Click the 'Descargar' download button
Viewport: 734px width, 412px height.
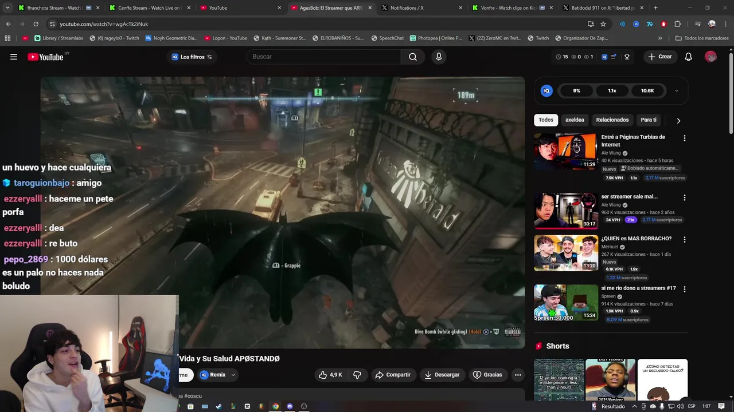(442, 375)
